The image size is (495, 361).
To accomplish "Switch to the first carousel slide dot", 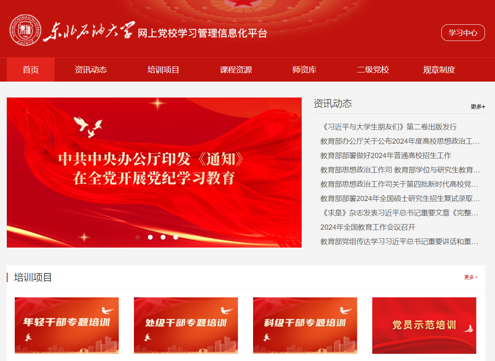I will pyautogui.click(x=137, y=237).
